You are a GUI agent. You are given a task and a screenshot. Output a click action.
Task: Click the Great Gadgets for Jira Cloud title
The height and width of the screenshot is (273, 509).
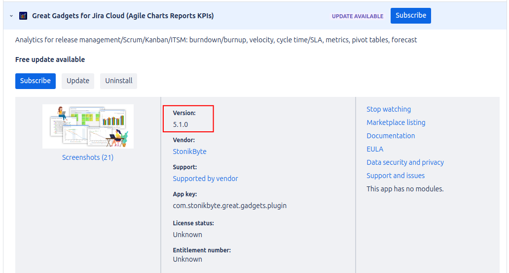click(123, 16)
